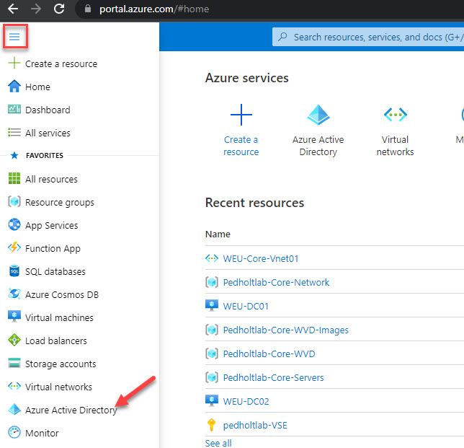Click the green plus Create a resource icon in sidebar
This screenshot has height=448, width=464.
pyautogui.click(x=14, y=63)
